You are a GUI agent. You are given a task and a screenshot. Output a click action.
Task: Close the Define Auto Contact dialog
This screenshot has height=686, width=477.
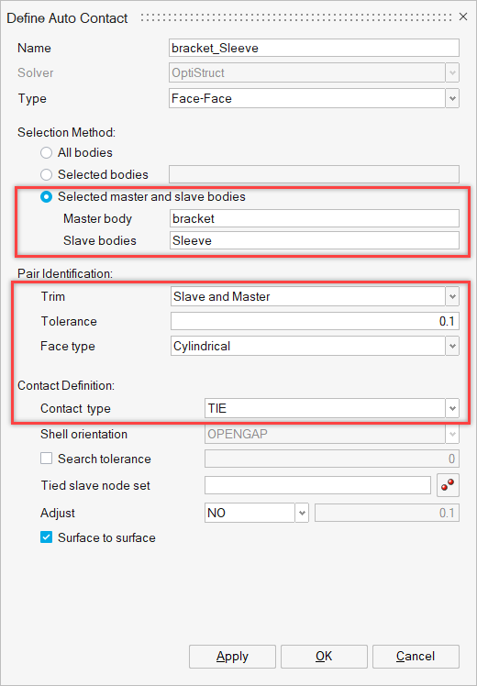463,17
